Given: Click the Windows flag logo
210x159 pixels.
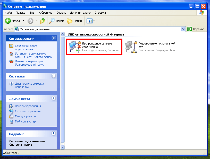Looking at the screenshot, I should pyautogui.click(x=201, y=13).
